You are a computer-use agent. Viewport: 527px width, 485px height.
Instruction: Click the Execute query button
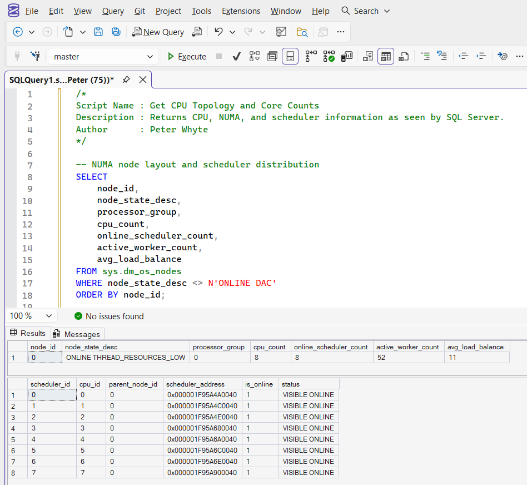click(186, 56)
